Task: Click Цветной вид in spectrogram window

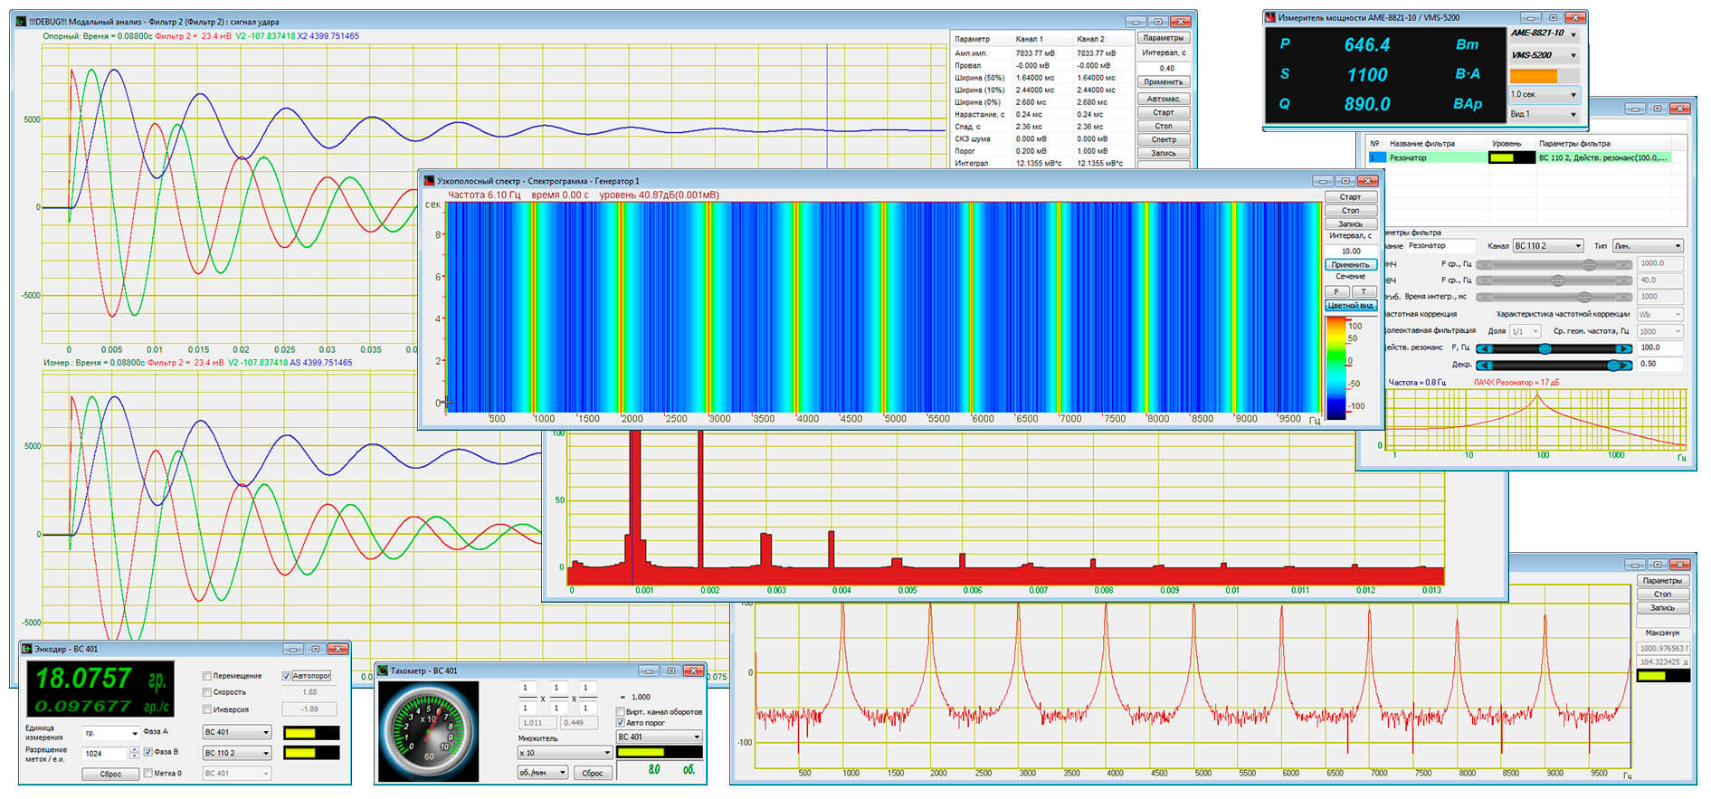Action: coord(1350,306)
